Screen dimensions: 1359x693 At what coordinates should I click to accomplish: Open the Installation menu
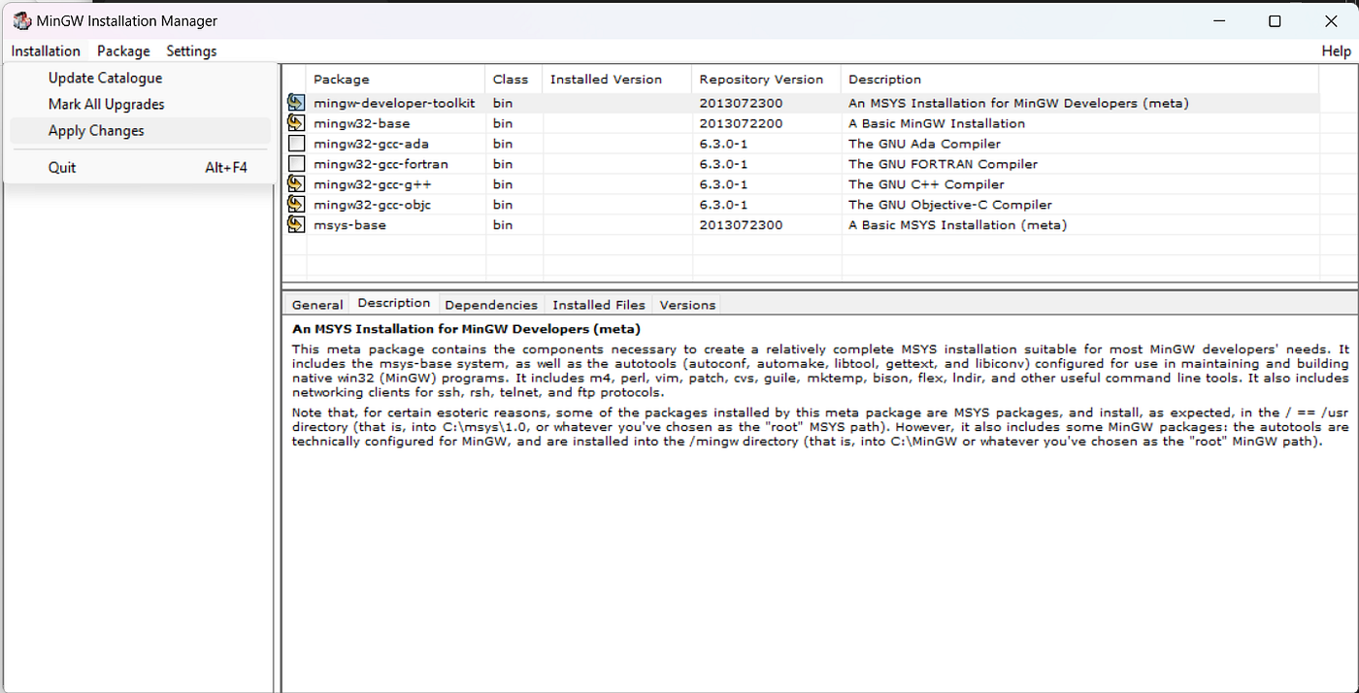46,50
